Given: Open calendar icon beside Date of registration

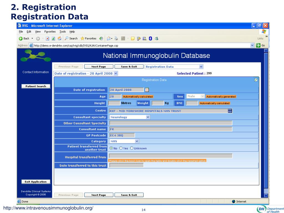Looking at the screenshot, I should pyautogui.click(x=147, y=90).
